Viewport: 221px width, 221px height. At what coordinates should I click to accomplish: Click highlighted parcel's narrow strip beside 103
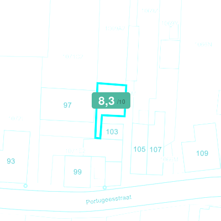[98, 127]
